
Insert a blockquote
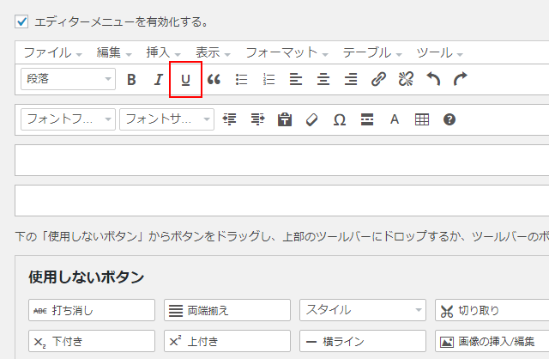pyautogui.click(x=214, y=79)
